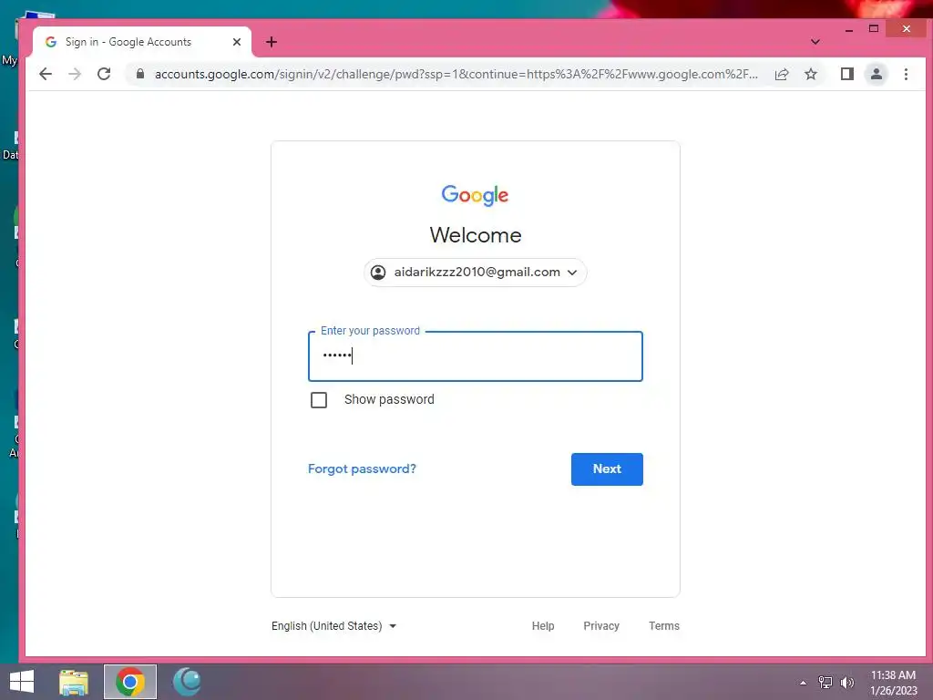Click the address bar URL
This screenshot has height=700, width=933.
(x=456, y=74)
